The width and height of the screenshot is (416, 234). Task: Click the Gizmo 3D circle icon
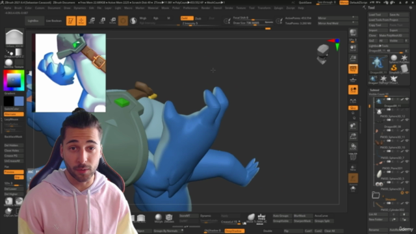click(x=123, y=21)
